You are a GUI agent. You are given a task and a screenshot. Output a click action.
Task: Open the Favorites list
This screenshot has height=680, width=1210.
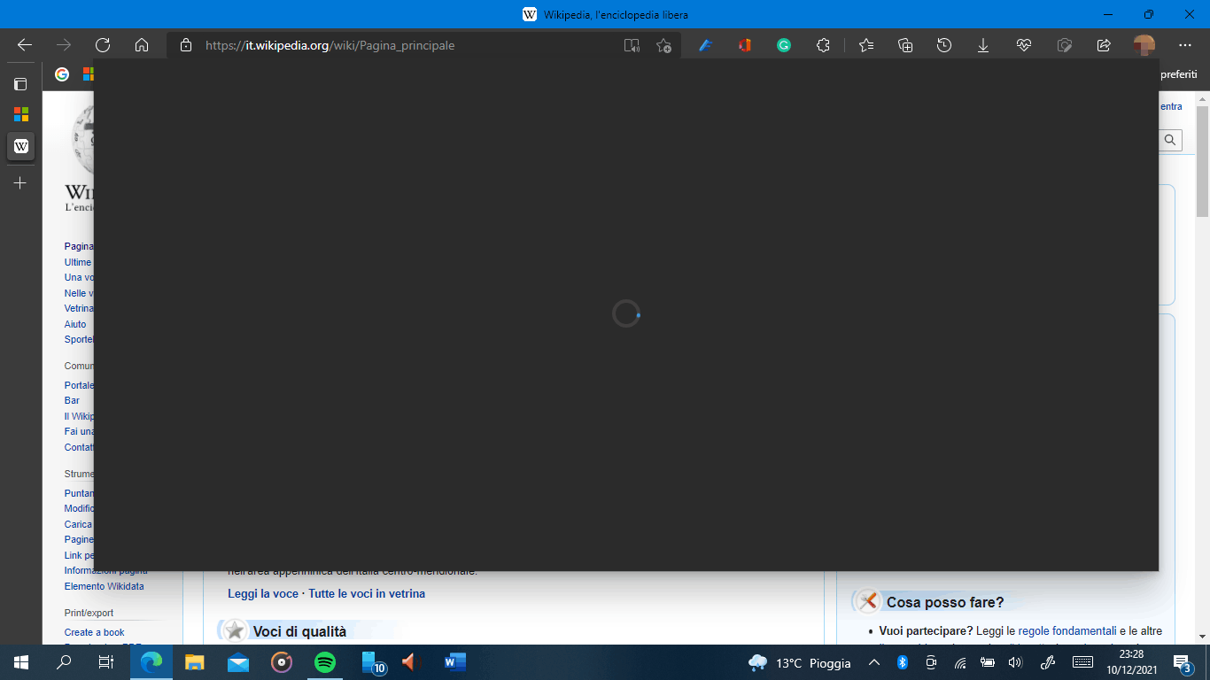click(x=866, y=45)
